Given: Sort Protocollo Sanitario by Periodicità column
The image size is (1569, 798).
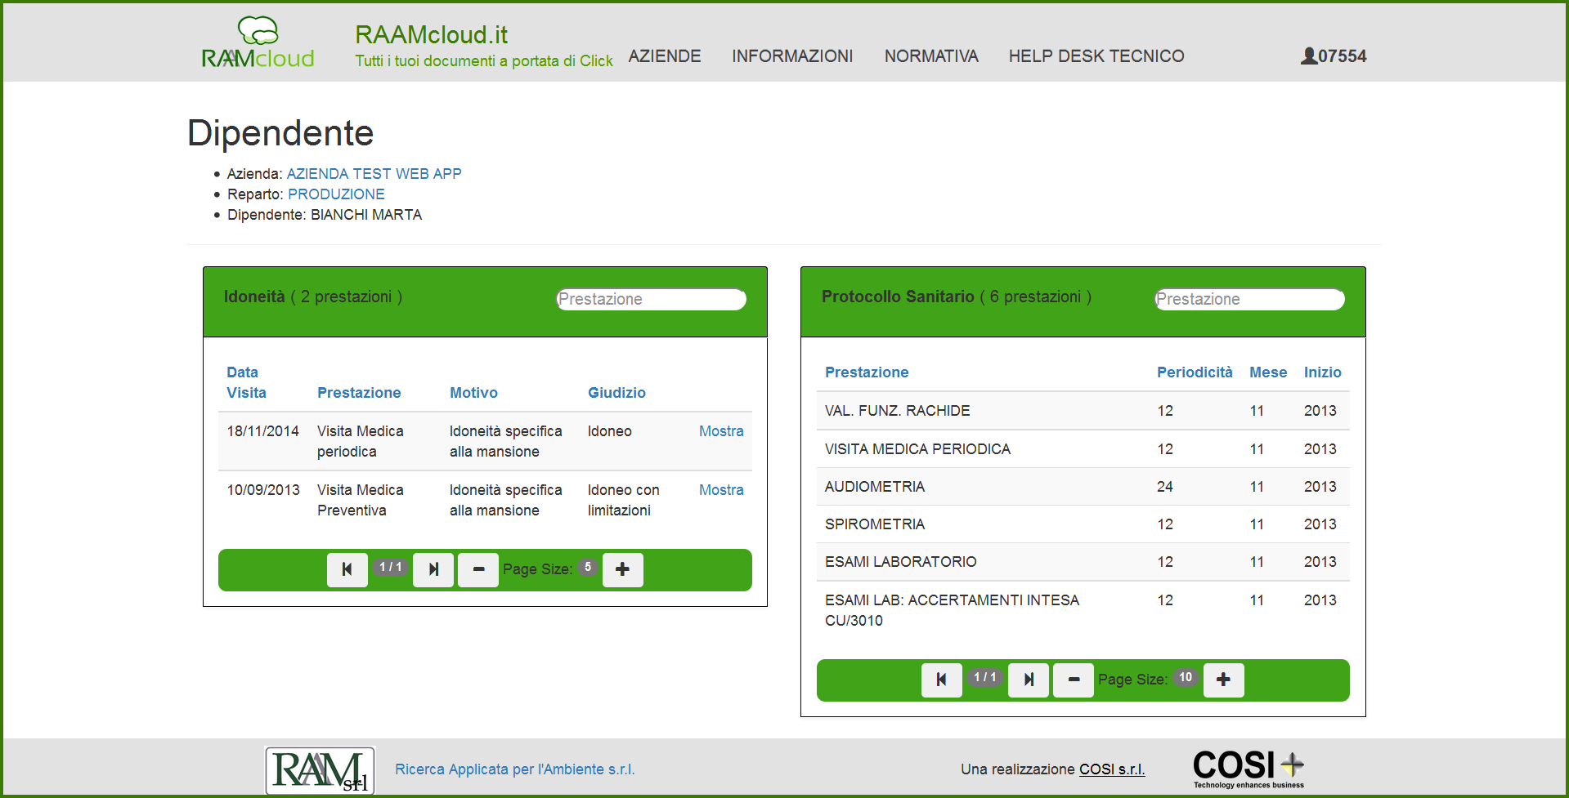Looking at the screenshot, I should pos(1195,372).
